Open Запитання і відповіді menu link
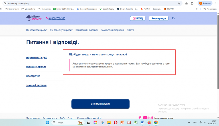Screen dimensions: 219x126 [x=87, y=30]
